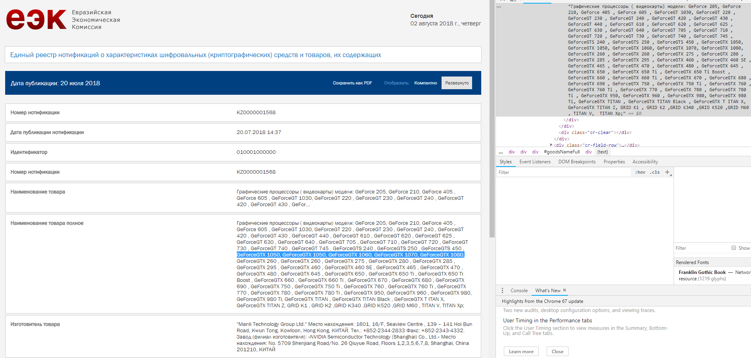Switch display mode to Компактно
Viewport: 751px width, 358px height.
click(x=425, y=83)
